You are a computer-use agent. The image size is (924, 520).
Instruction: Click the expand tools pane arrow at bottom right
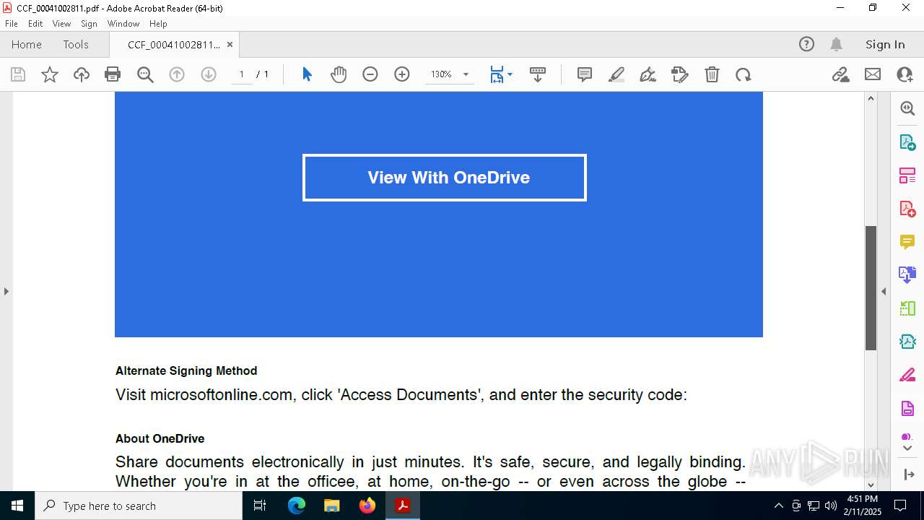(x=908, y=474)
